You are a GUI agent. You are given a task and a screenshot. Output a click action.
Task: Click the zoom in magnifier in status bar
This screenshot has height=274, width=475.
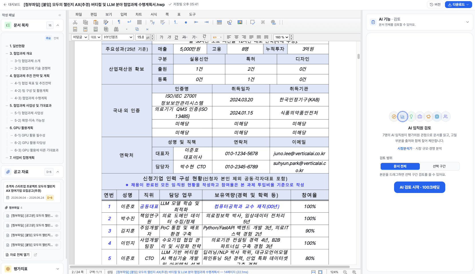tap(354, 272)
